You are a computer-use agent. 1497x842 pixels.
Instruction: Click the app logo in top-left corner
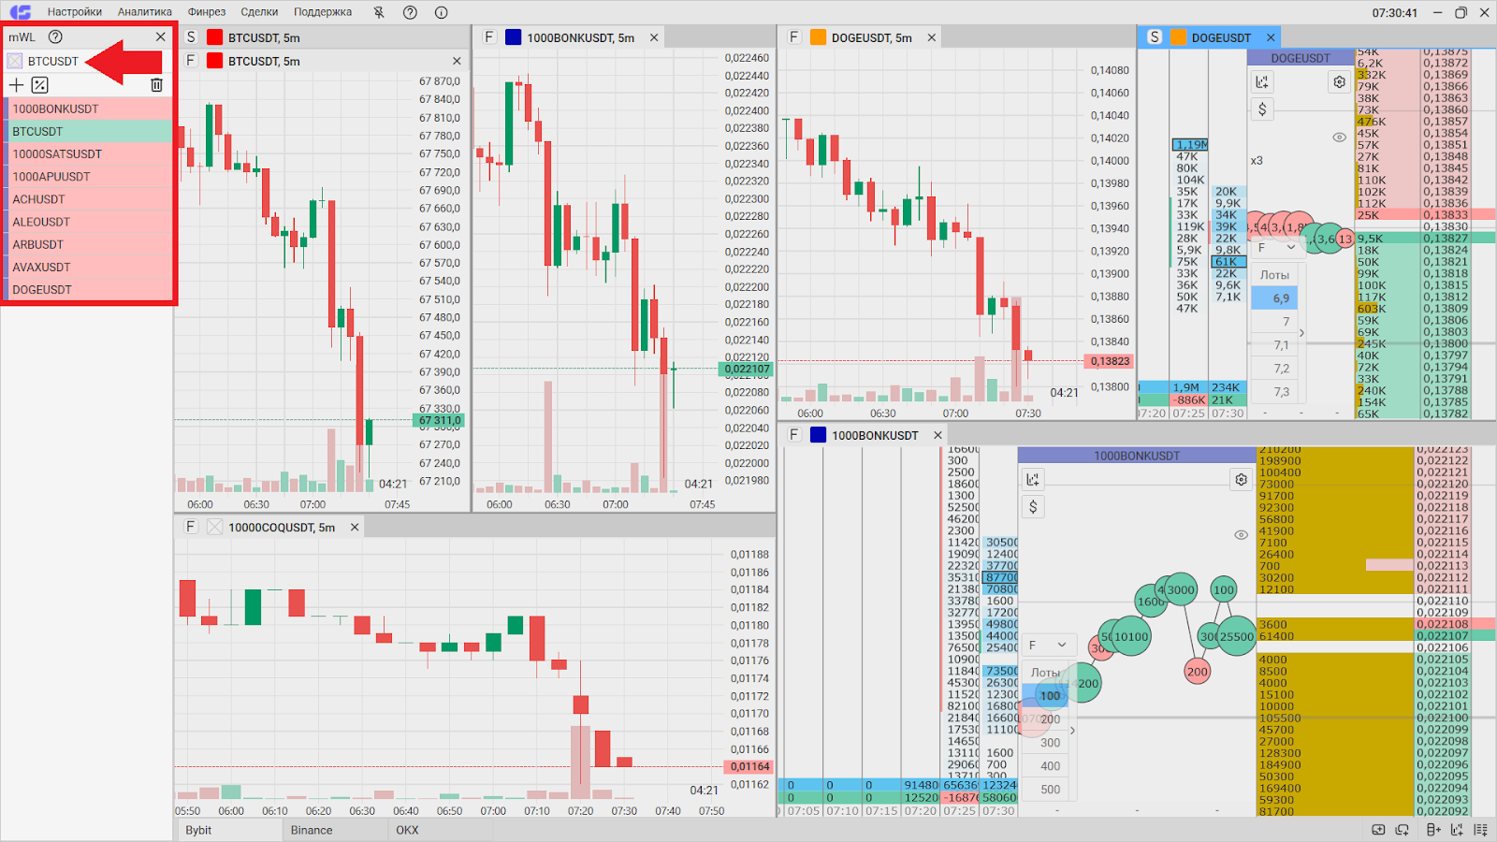[x=20, y=12]
